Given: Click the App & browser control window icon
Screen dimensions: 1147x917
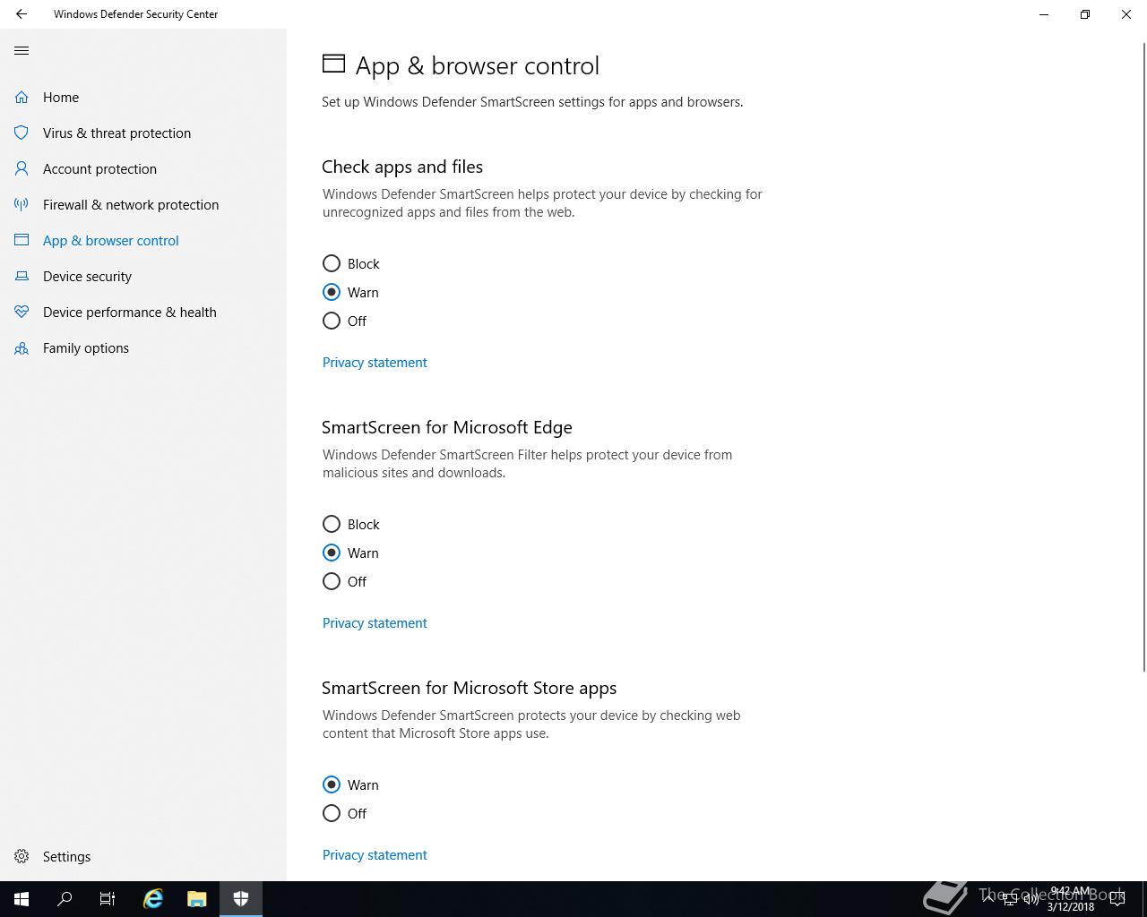Looking at the screenshot, I should 22,240.
